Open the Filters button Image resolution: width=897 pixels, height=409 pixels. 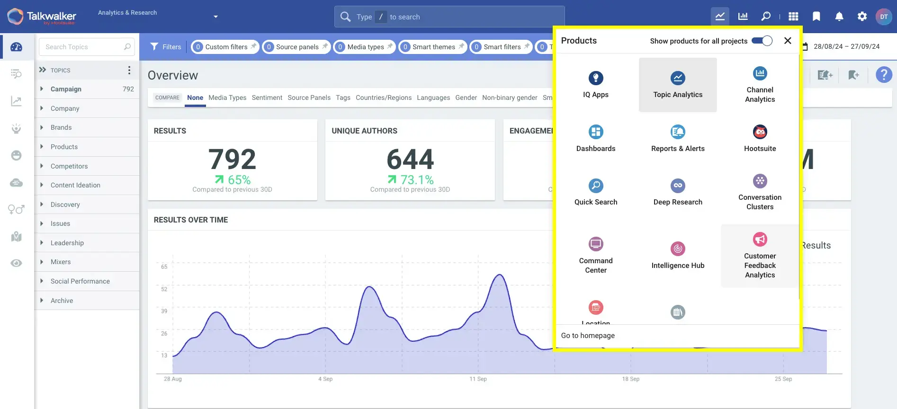(x=166, y=47)
